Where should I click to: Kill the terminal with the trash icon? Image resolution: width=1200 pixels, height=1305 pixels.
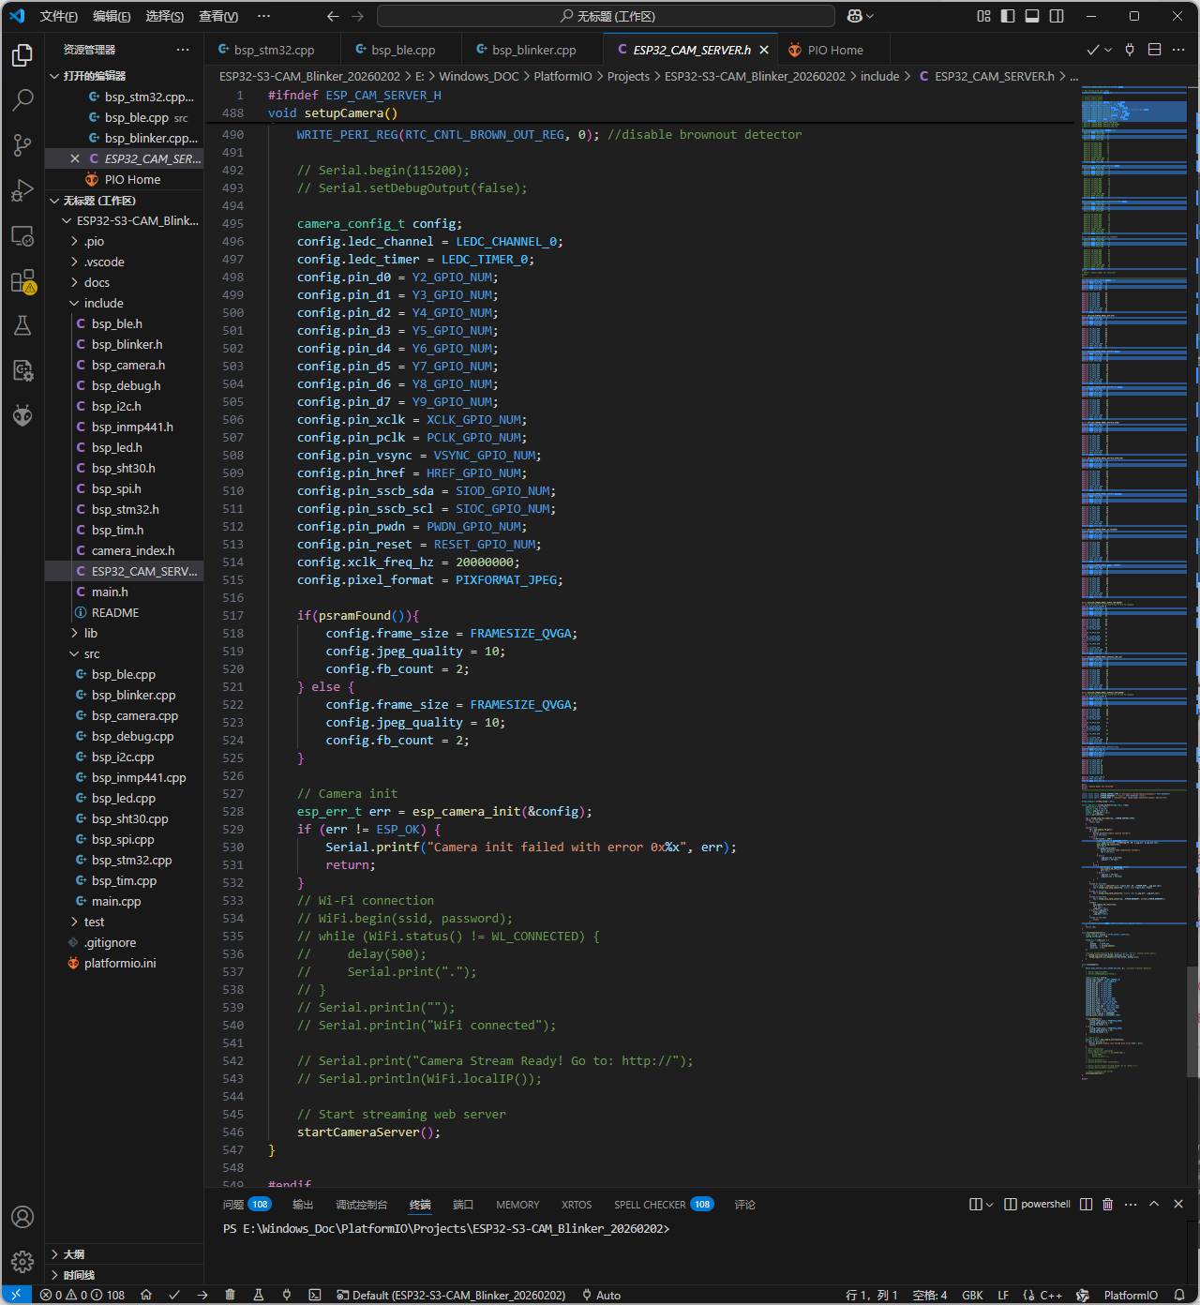click(1107, 1204)
